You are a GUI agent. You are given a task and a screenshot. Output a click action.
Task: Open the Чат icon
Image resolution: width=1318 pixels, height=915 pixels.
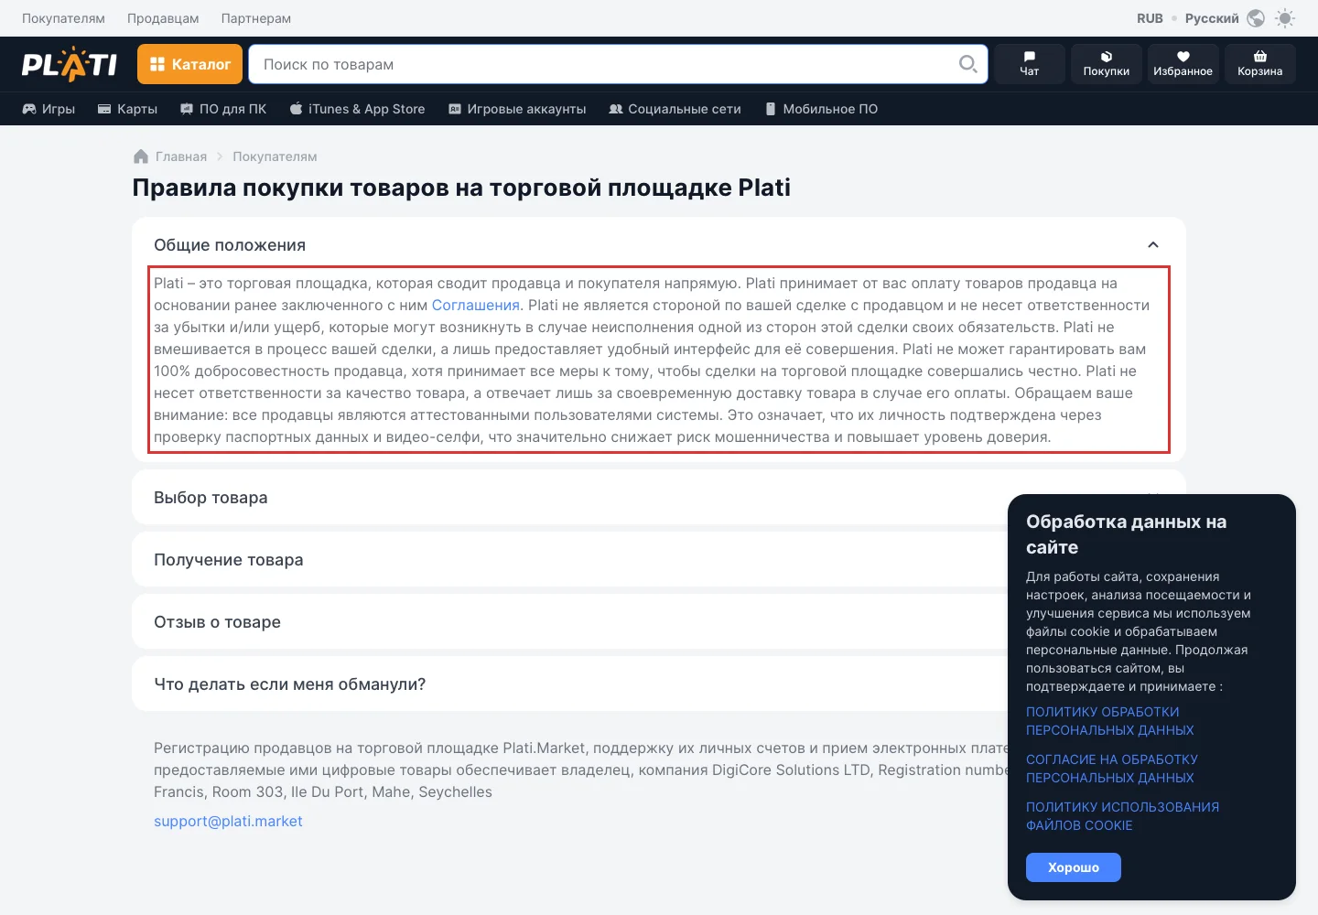1030,64
